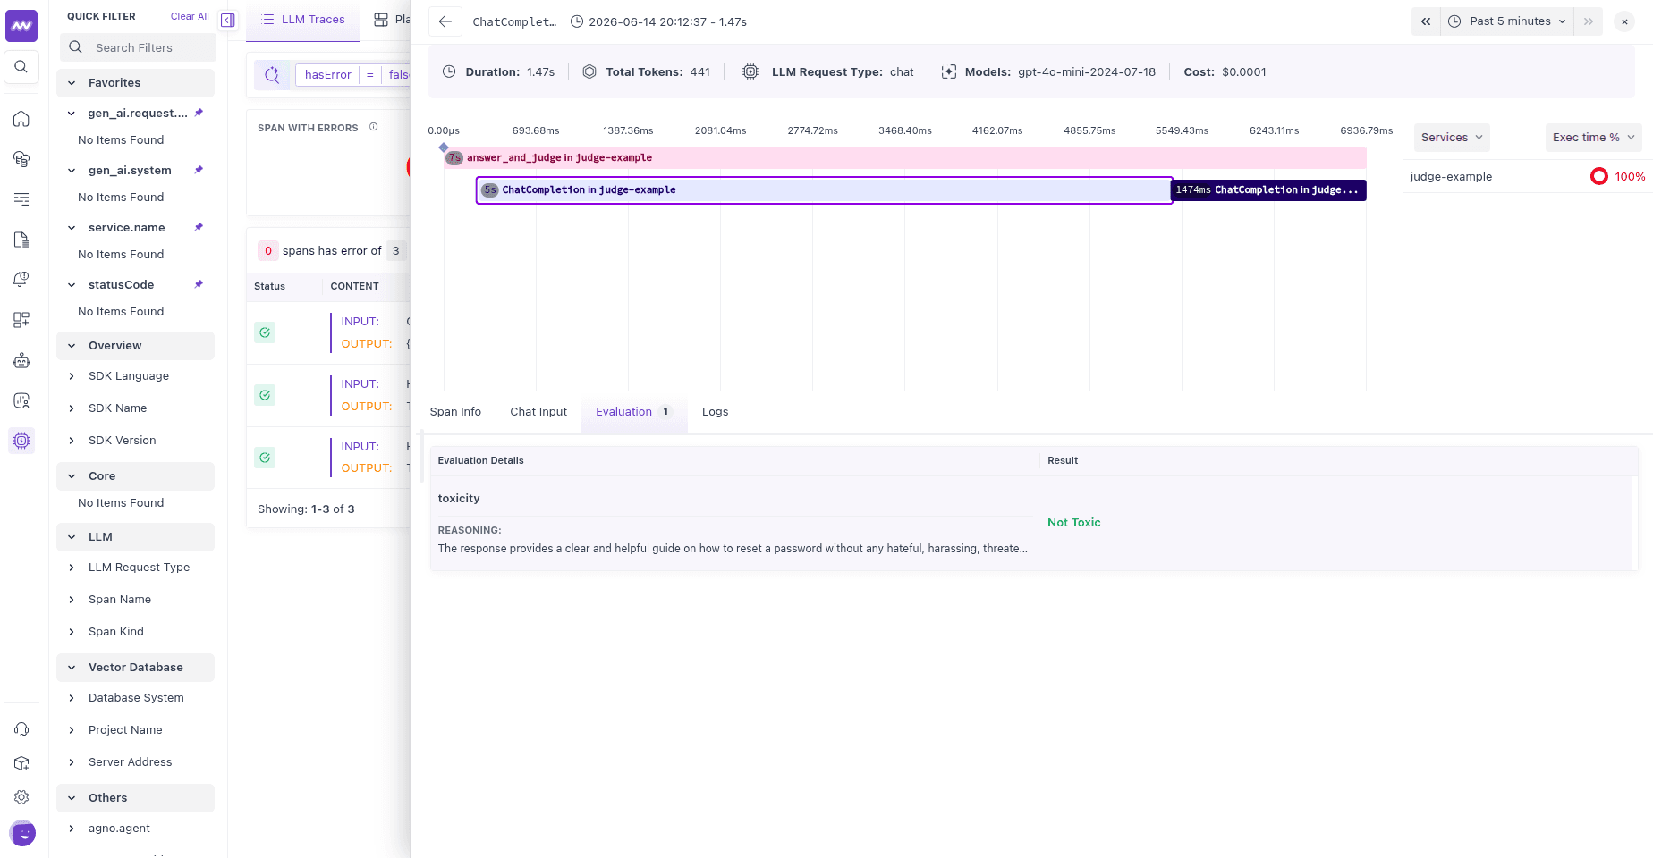
Task: Open the search icon in sidebar
Action: coord(21,67)
